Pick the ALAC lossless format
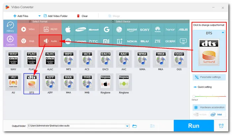Image resolution: width=232 pixels, height=135 pixels. coord(50,59)
